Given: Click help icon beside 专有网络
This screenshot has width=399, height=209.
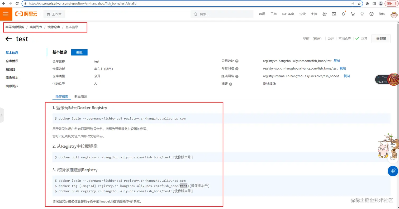Looking at the screenshot, I should pyautogui.click(x=237, y=69).
